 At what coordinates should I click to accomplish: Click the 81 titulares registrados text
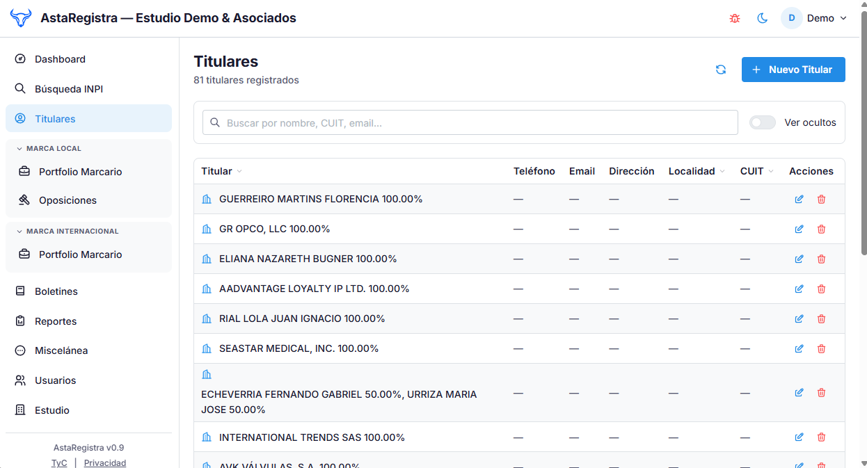(246, 80)
